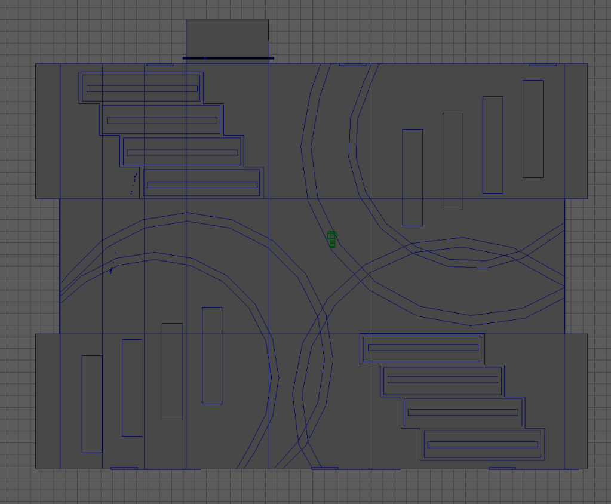
Task: Click the bottom horizontal bar in lower-right stepped group
Action: pos(483,445)
